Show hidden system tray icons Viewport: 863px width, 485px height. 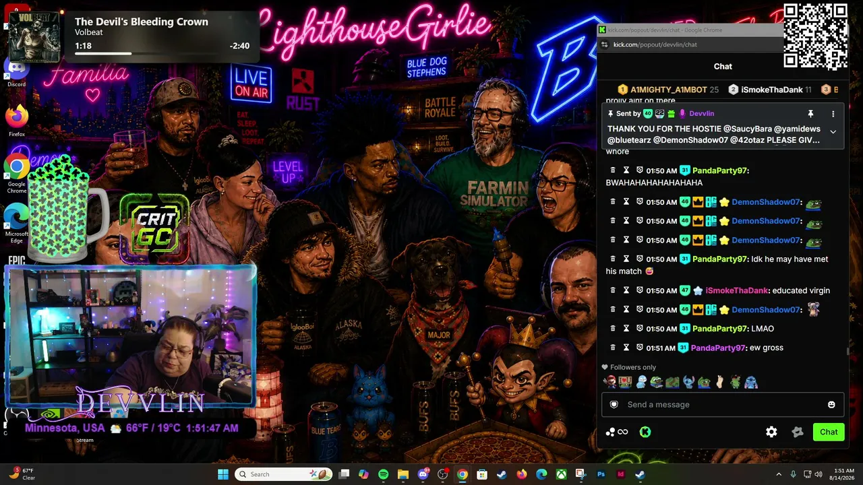click(x=779, y=474)
